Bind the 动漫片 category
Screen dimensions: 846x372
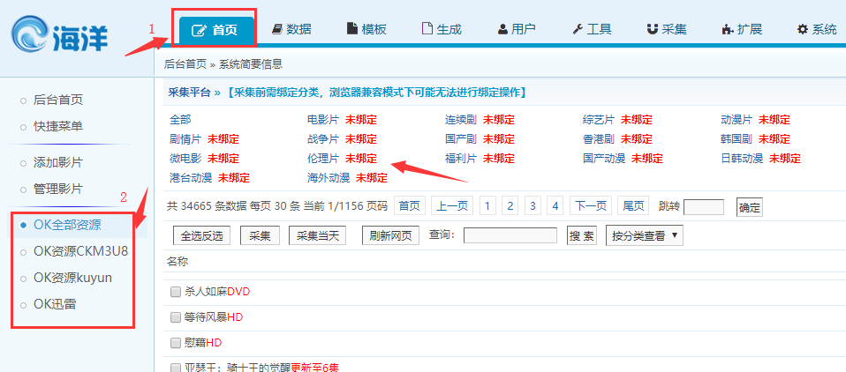pos(774,120)
